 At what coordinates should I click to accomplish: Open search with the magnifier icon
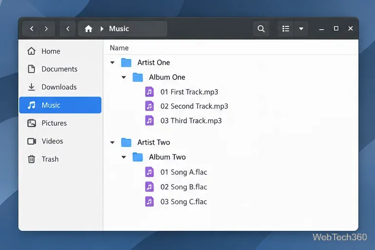coord(261,29)
